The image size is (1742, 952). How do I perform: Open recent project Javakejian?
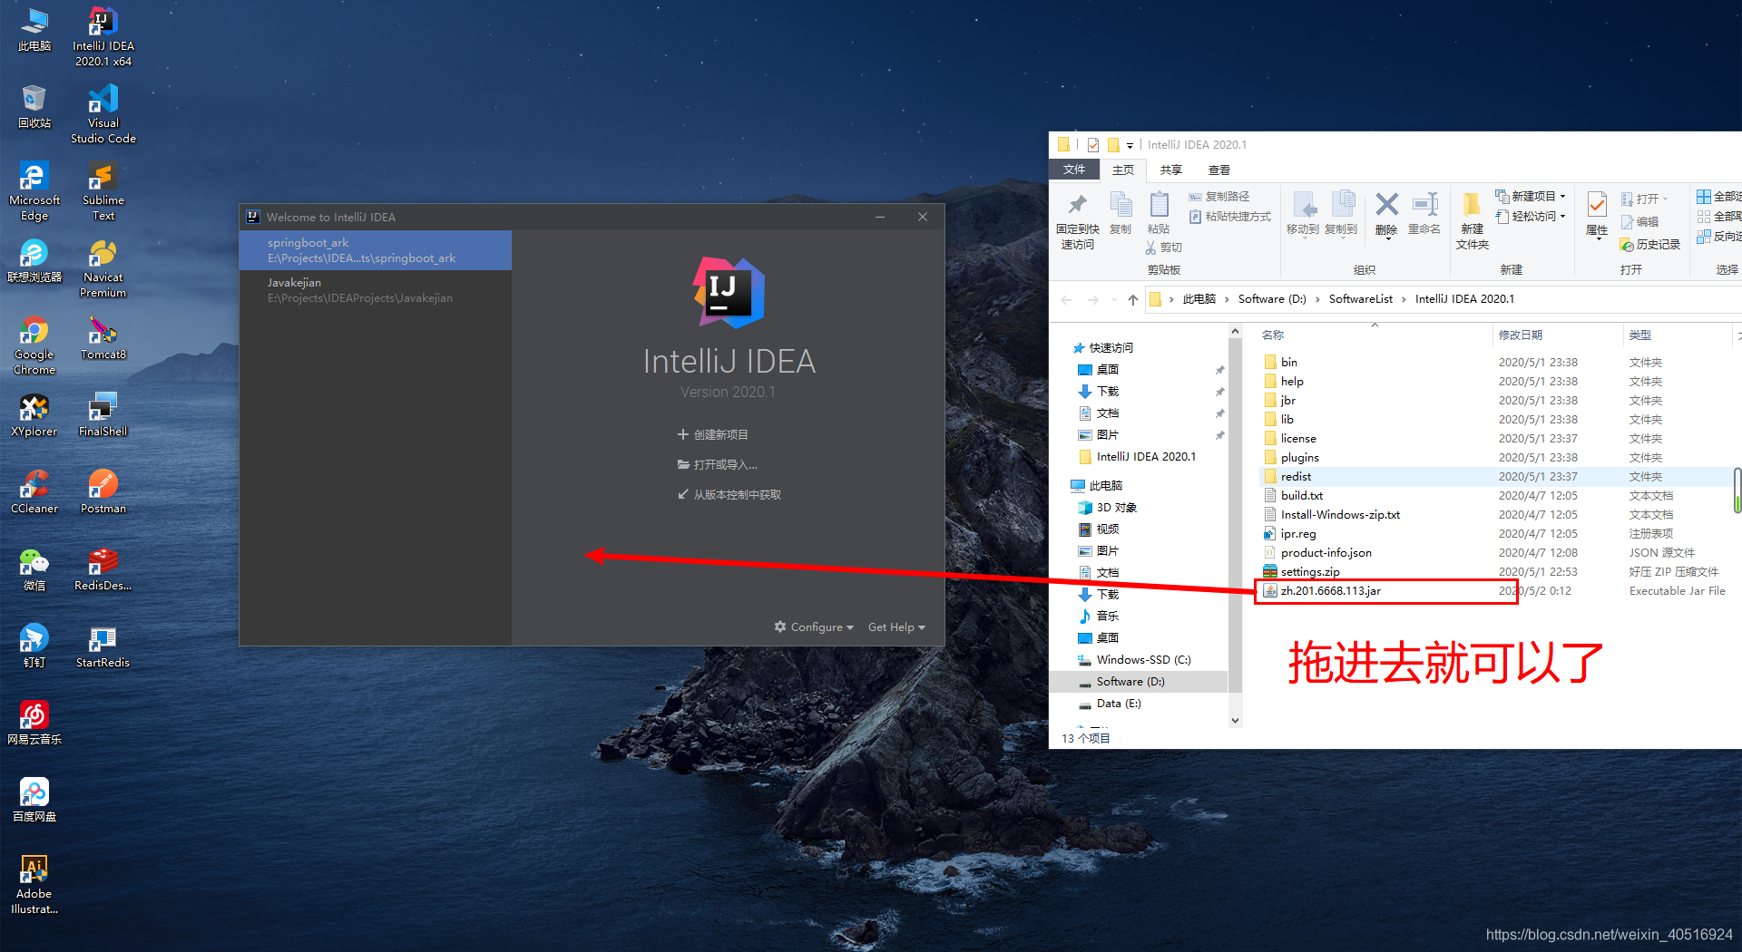(x=376, y=290)
